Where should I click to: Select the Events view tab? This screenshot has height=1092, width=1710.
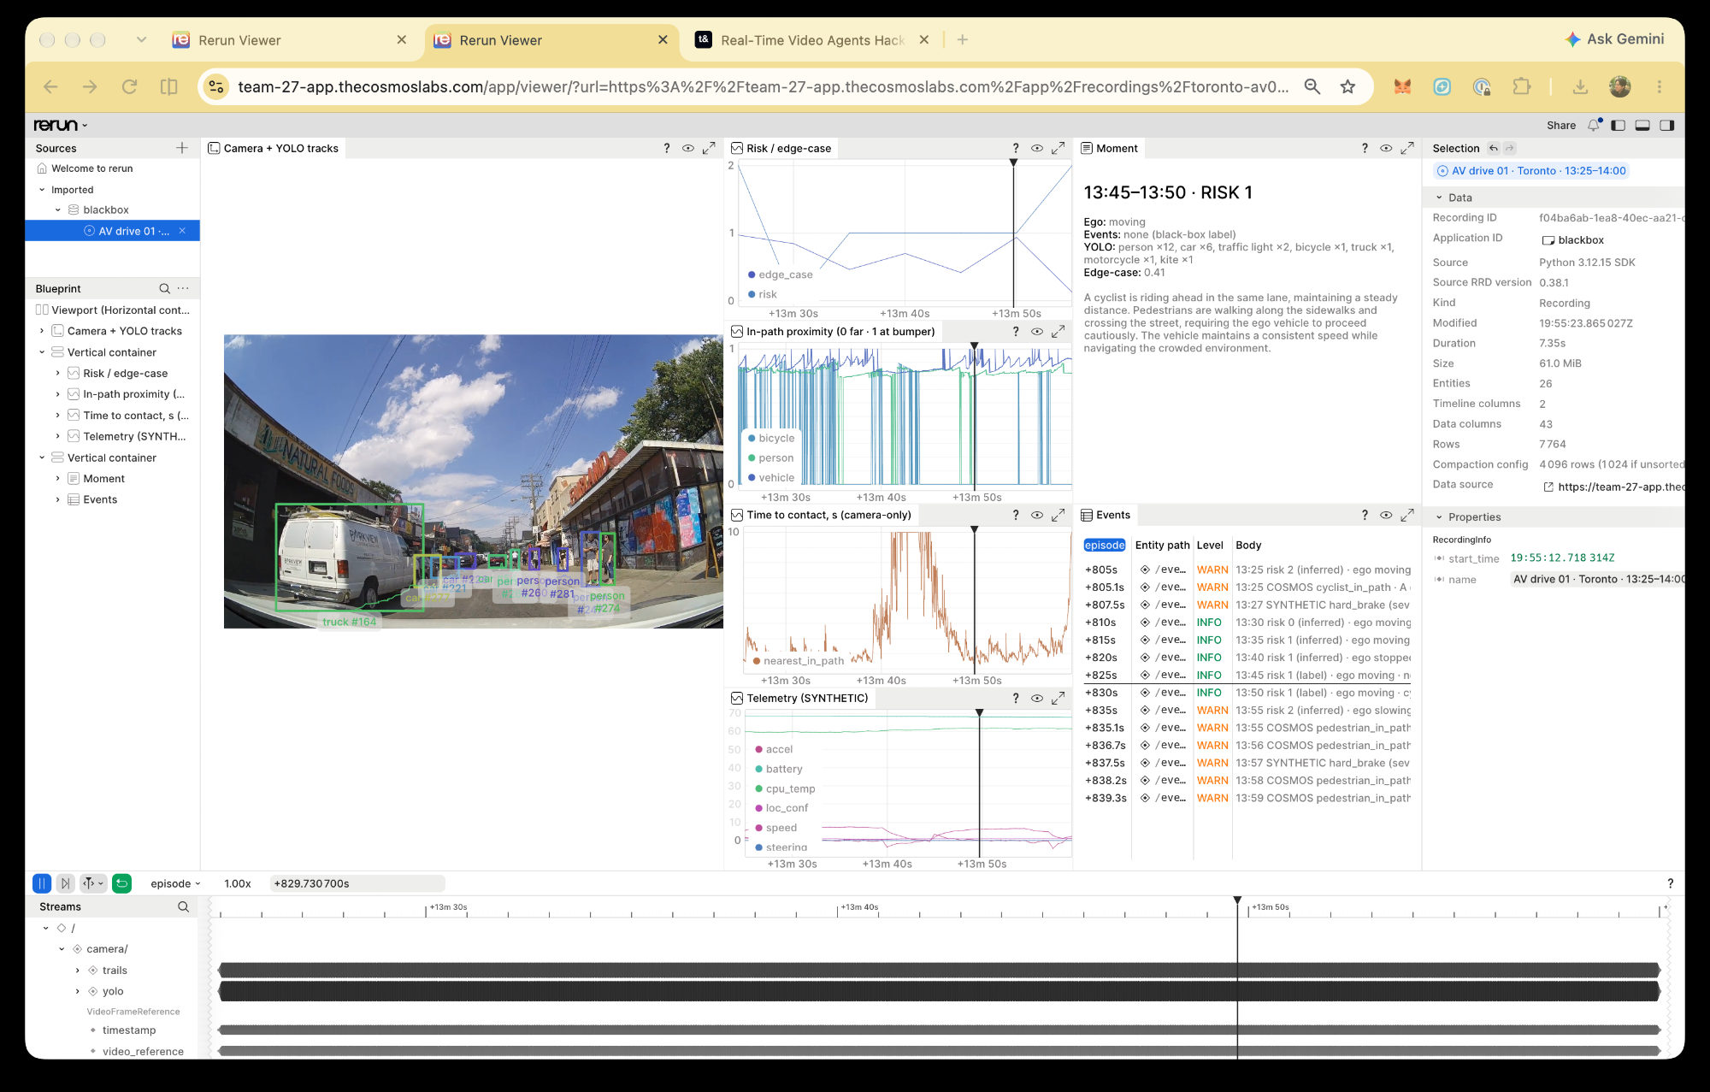point(1106,516)
